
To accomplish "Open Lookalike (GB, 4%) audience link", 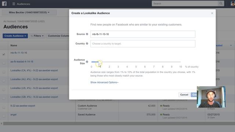I will tap(34, 97).
